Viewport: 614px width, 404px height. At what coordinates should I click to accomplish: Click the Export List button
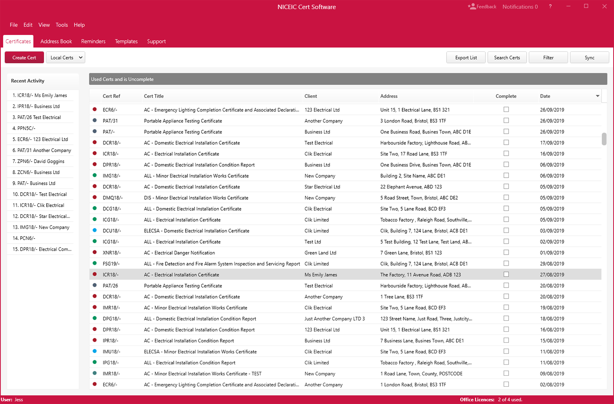(x=466, y=58)
